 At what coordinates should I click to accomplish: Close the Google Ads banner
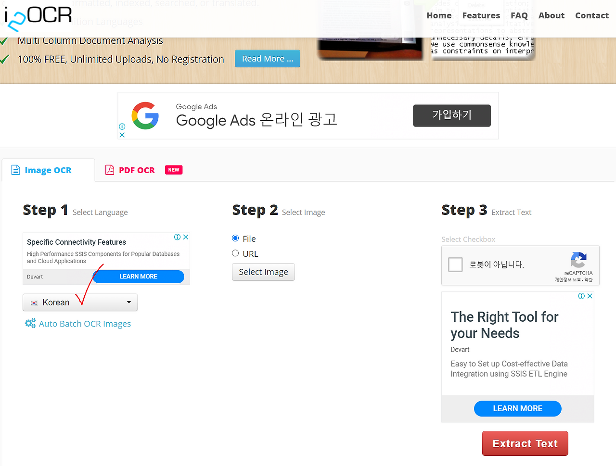[x=122, y=135]
